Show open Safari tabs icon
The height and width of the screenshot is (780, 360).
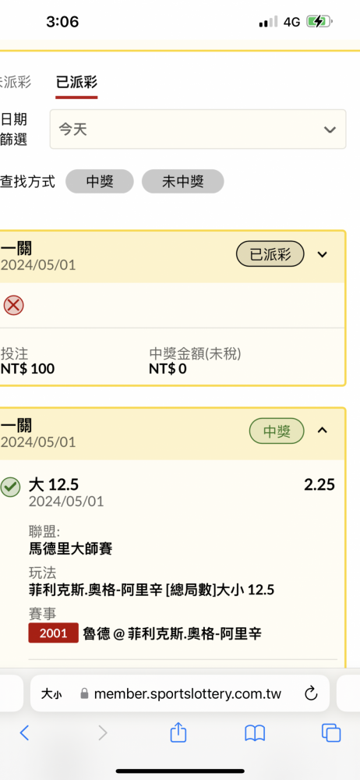[331, 732]
